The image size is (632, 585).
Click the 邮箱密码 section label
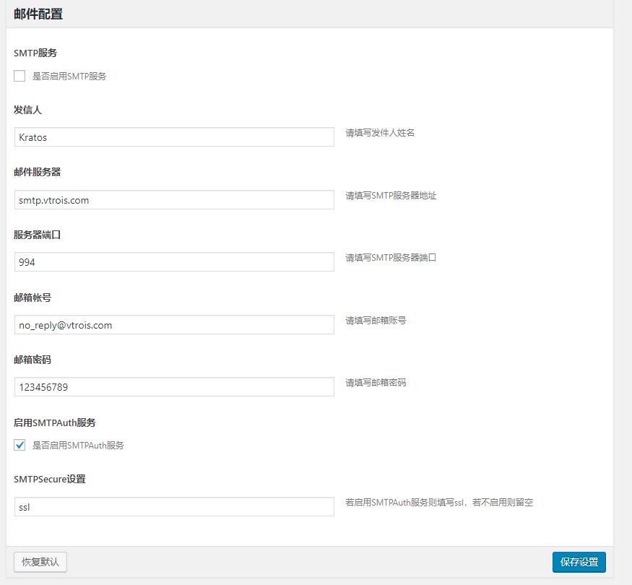(x=33, y=360)
